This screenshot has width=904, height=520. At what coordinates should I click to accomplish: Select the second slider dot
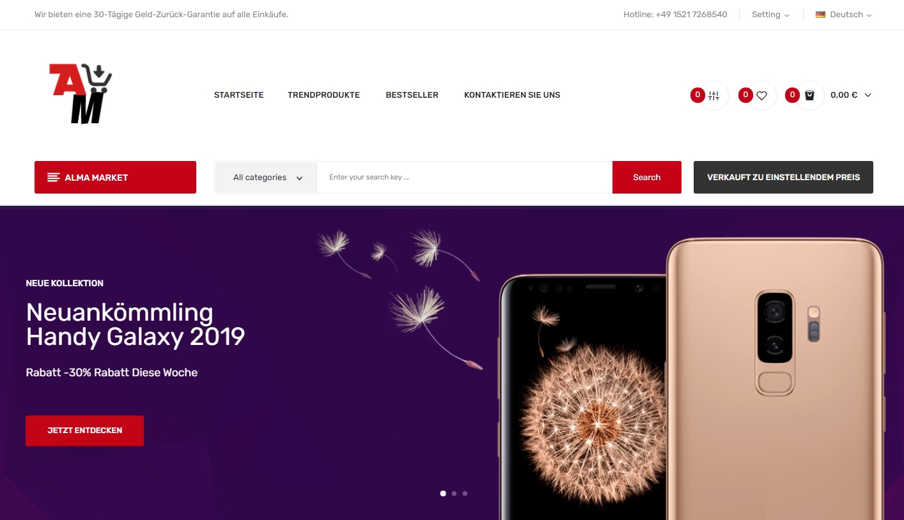pos(454,493)
